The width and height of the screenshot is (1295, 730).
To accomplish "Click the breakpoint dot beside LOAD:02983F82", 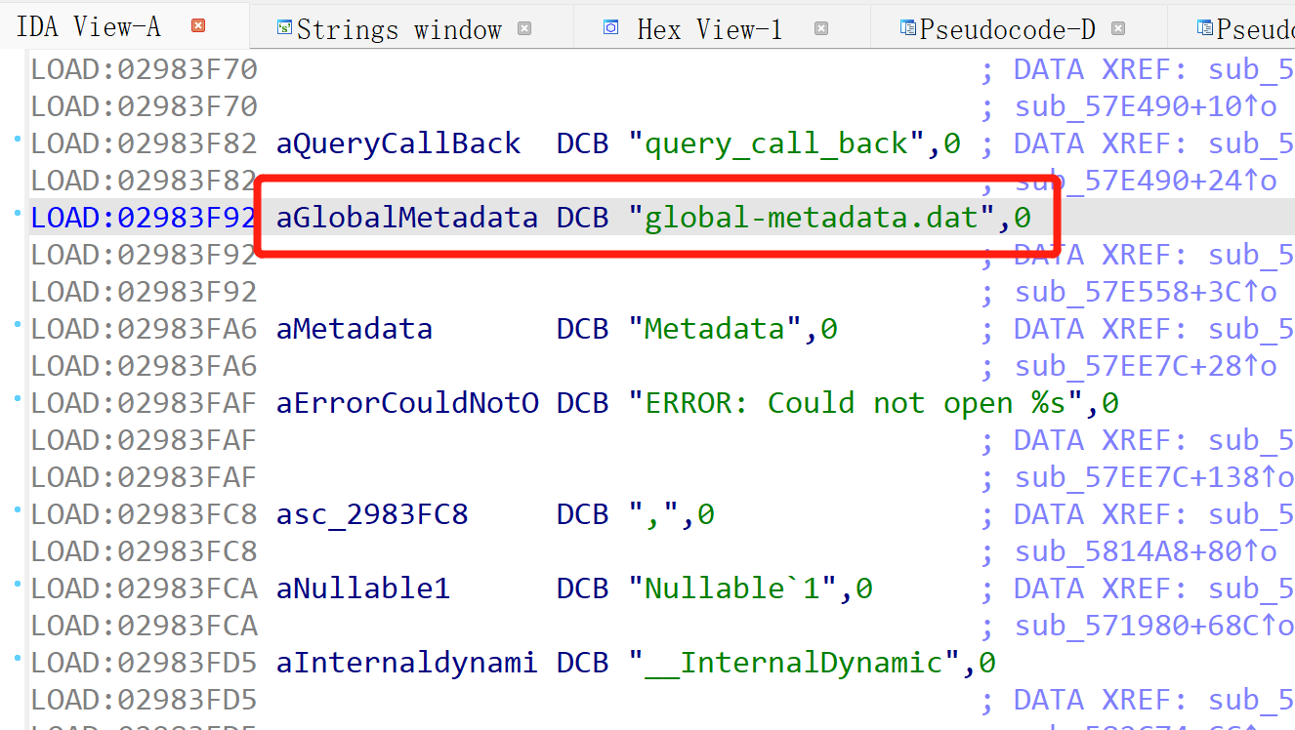I will coord(18,140).
